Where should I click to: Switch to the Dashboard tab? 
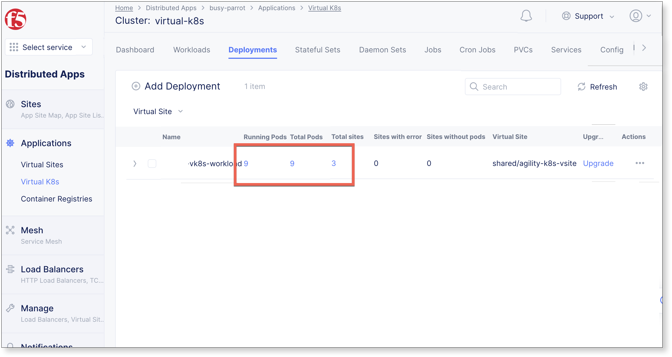[135, 50]
